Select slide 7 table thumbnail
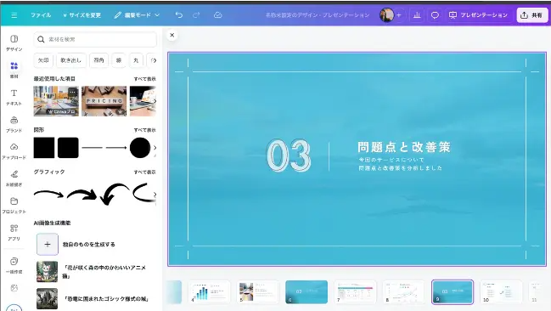551x311 pixels. (355, 292)
